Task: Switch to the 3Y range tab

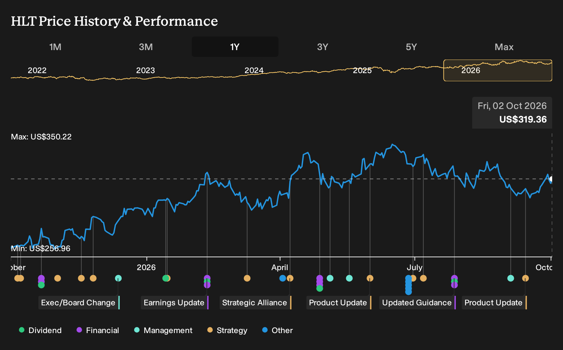Action: click(322, 47)
